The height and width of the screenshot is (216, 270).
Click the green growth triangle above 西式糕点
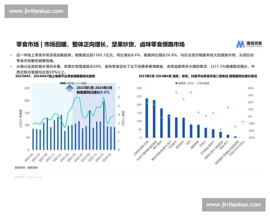(184, 99)
